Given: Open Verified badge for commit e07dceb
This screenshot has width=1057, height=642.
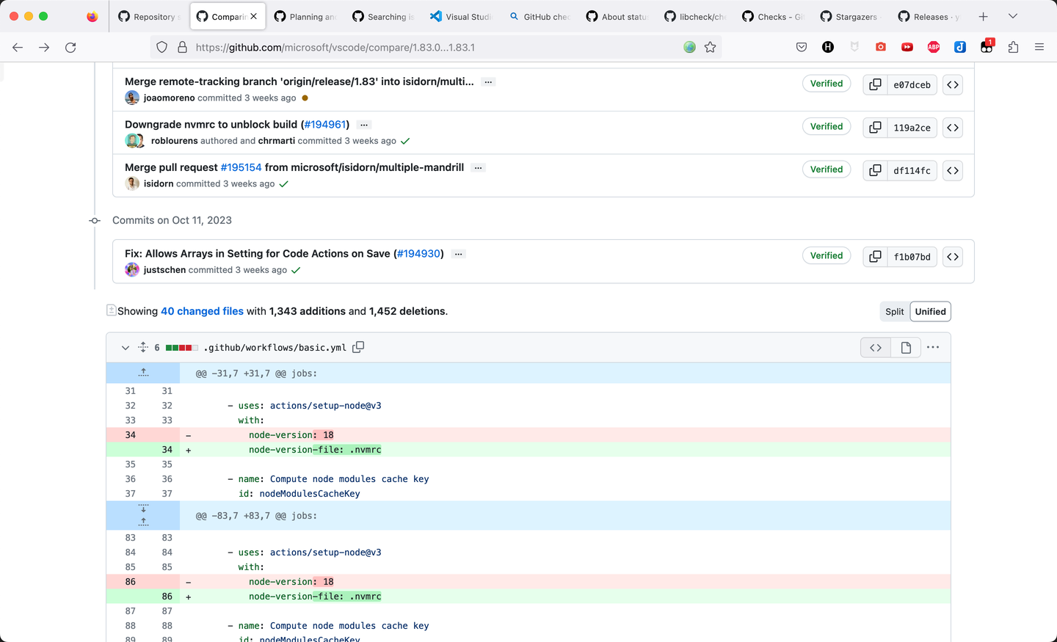Looking at the screenshot, I should point(827,84).
